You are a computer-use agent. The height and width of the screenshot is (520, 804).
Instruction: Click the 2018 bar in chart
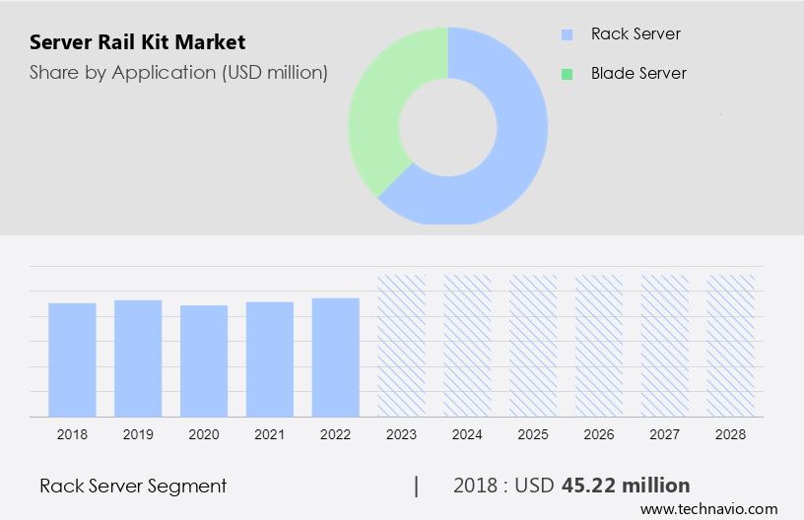(72, 359)
